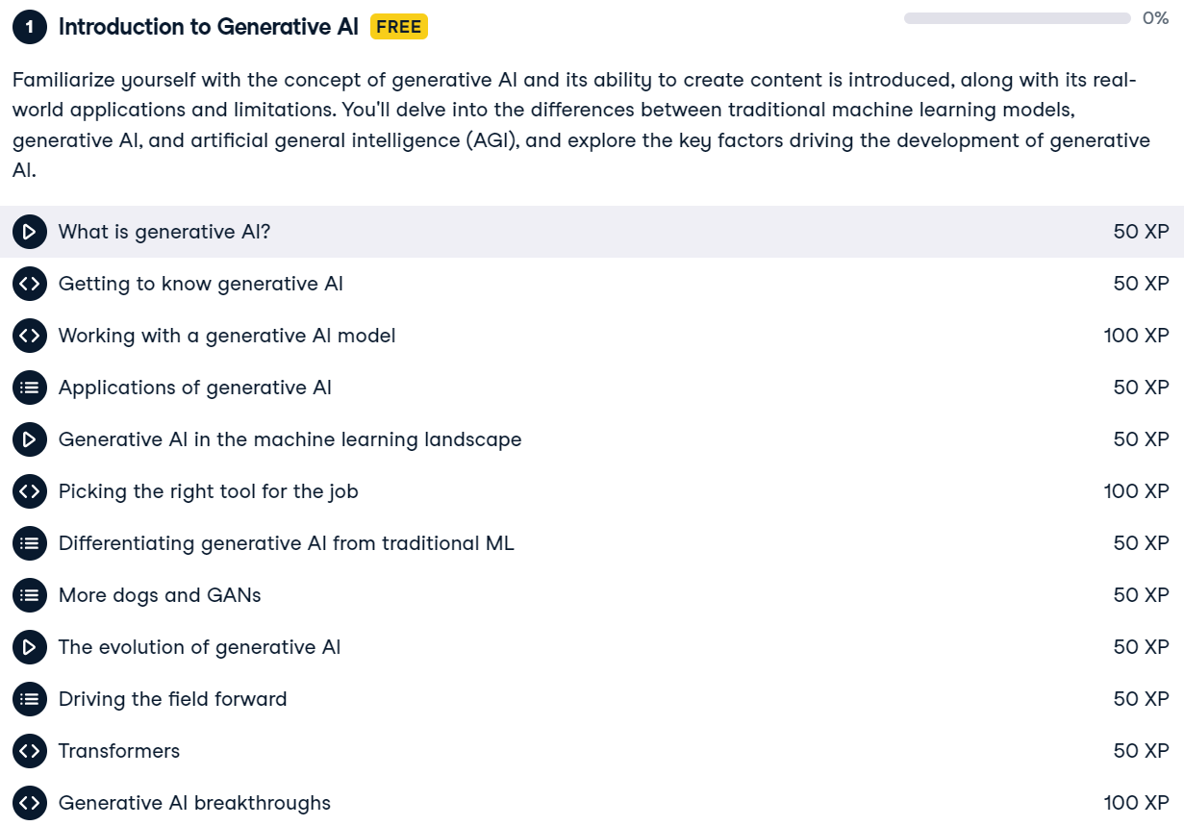Select the code exercise icon beside "Transformers"
Screen dimensions: 1184x826
pos(30,751)
